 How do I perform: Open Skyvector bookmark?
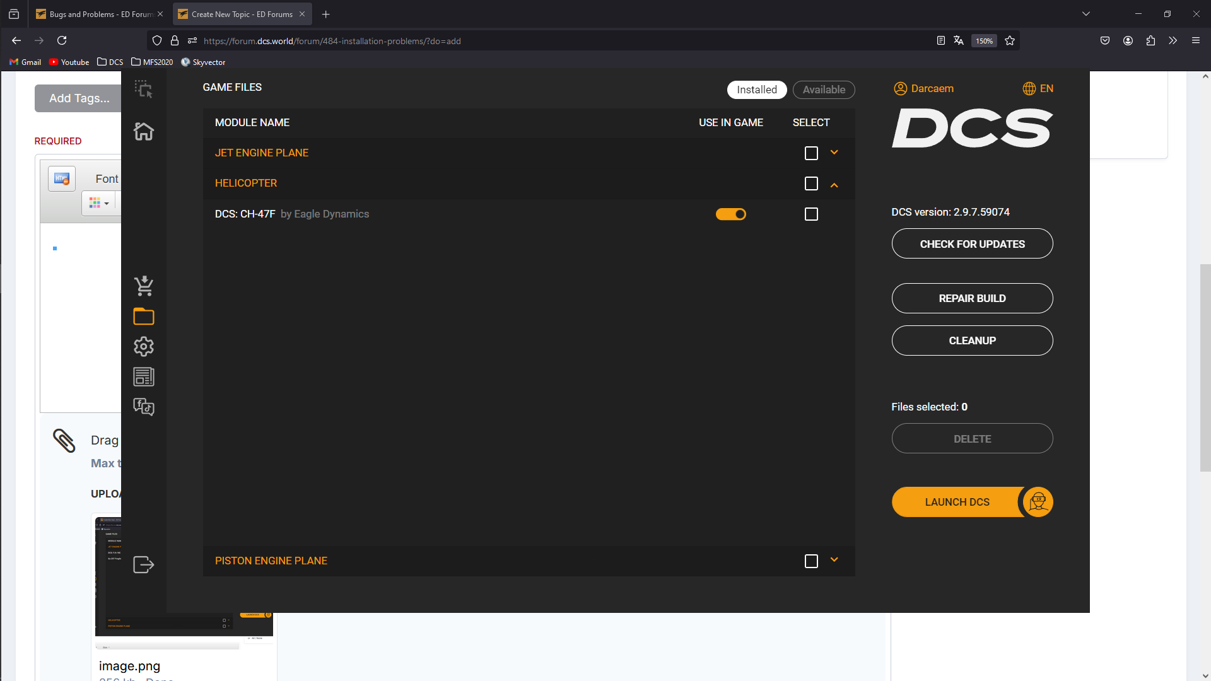coord(203,62)
